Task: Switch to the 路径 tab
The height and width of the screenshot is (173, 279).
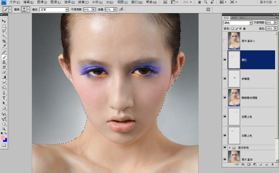Action: (242, 18)
